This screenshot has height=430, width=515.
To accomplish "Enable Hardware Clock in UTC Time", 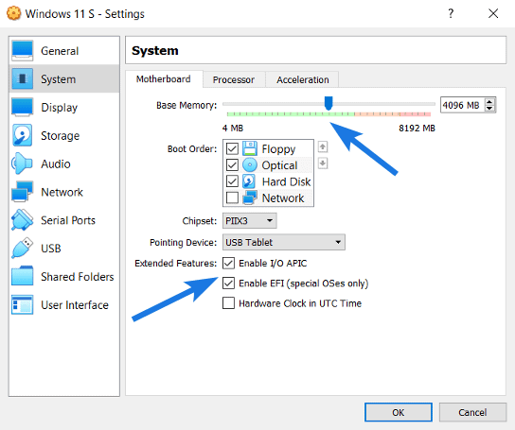I will [x=228, y=303].
